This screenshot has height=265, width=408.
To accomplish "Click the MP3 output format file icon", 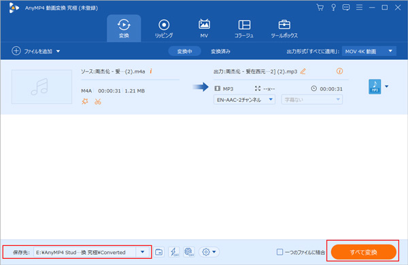I will 375,86.
